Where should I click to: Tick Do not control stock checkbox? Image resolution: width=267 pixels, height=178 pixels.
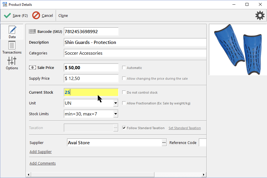124,92
